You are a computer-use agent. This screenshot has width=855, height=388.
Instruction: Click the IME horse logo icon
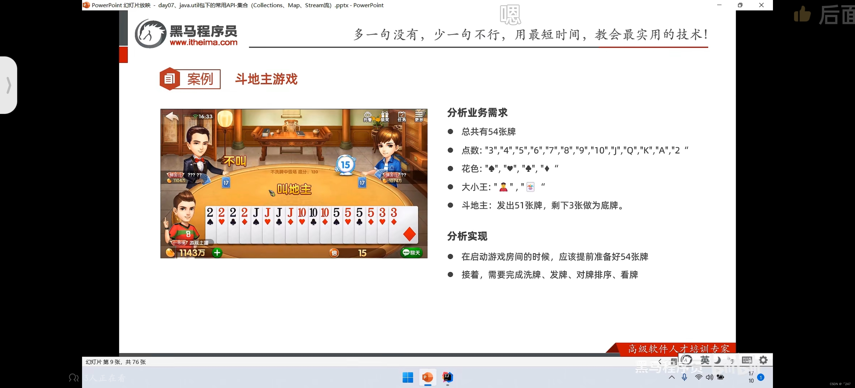pyautogui.click(x=686, y=360)
